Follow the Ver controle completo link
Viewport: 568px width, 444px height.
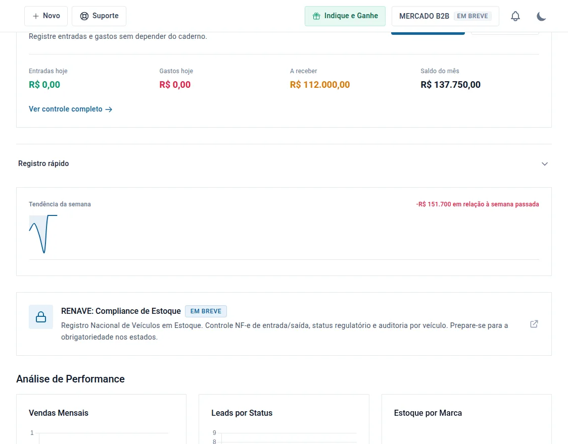point(71,109)
